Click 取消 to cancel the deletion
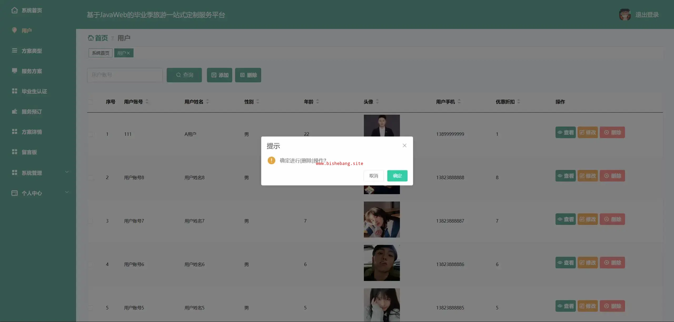 [373, 176]
